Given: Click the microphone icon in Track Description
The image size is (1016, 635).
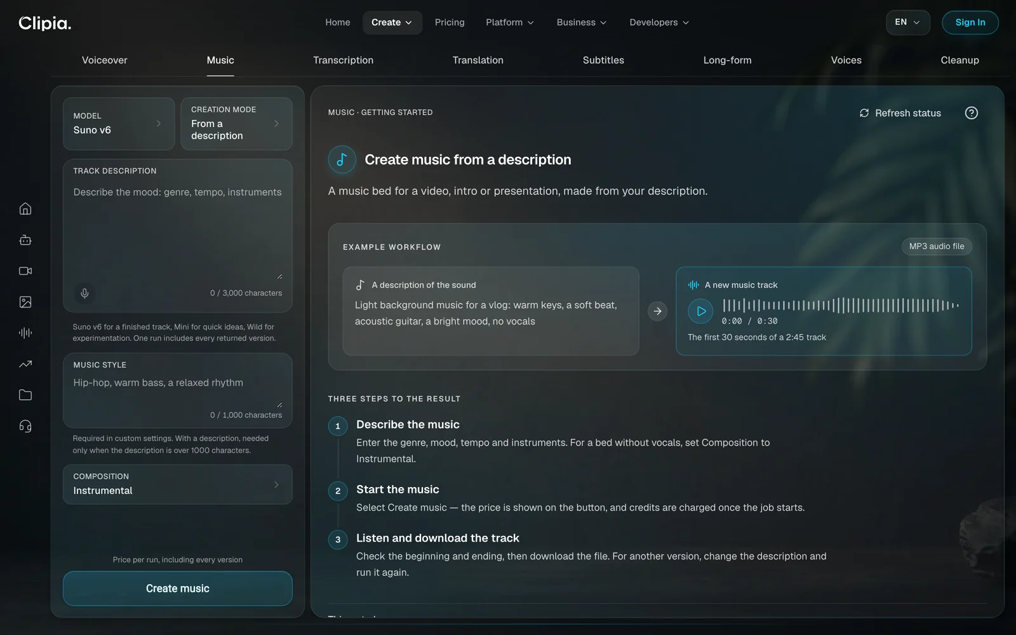Looking at the screenshot, I should pyautogui.click(x=84, y=293).
